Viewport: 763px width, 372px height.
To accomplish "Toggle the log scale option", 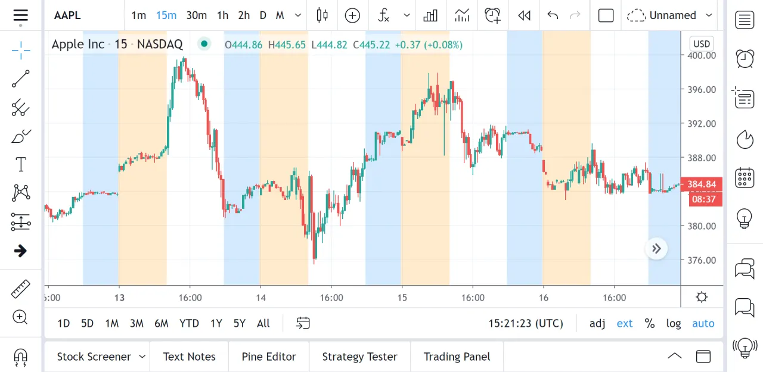I will click(674, 324).
